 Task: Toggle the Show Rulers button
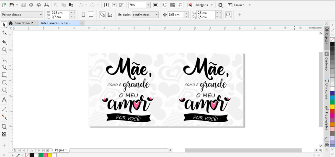[x=165, y=5]
